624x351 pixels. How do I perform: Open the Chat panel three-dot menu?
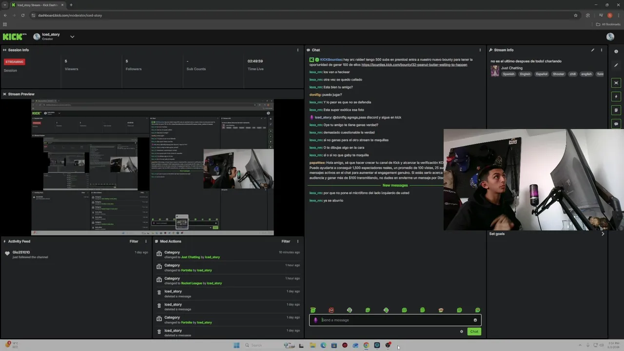pos(480,50)
